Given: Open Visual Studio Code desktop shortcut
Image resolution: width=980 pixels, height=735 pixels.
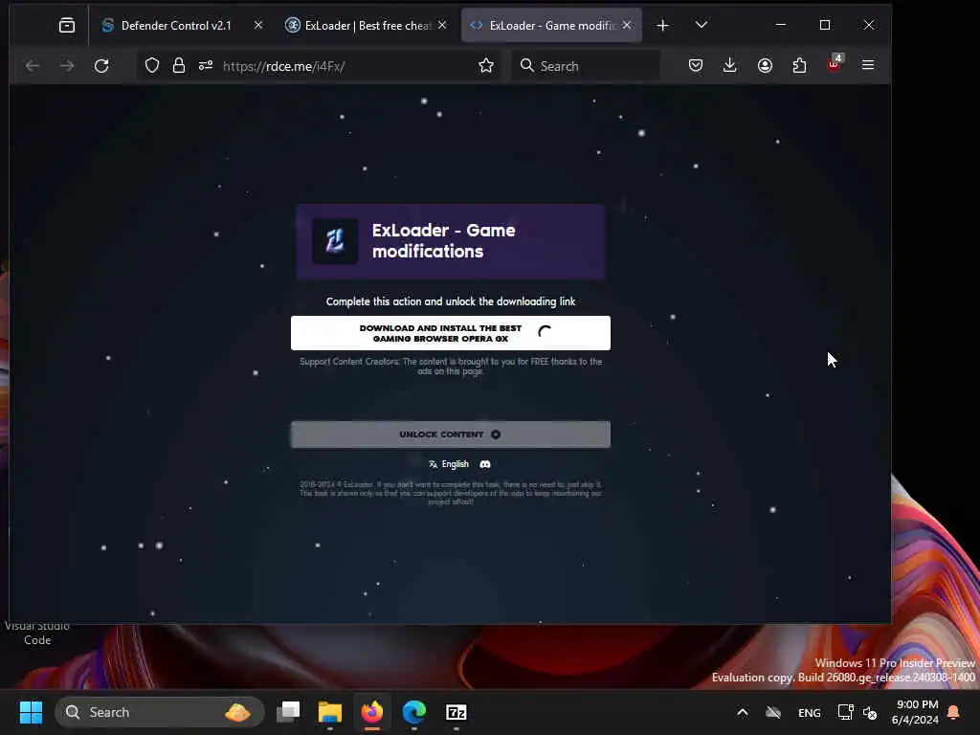Looking at the screenshot, I should pyautogui.click(x=37, y=633).
